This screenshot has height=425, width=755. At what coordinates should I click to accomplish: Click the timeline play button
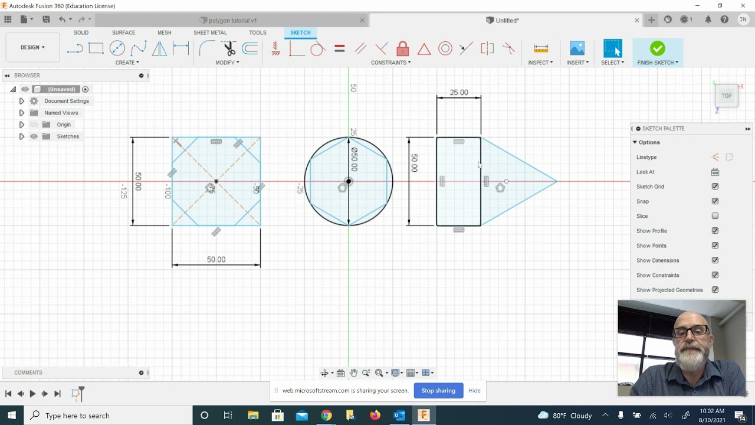click(x=32, y=394)
